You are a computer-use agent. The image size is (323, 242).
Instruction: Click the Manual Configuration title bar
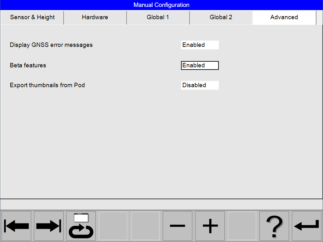161,5
